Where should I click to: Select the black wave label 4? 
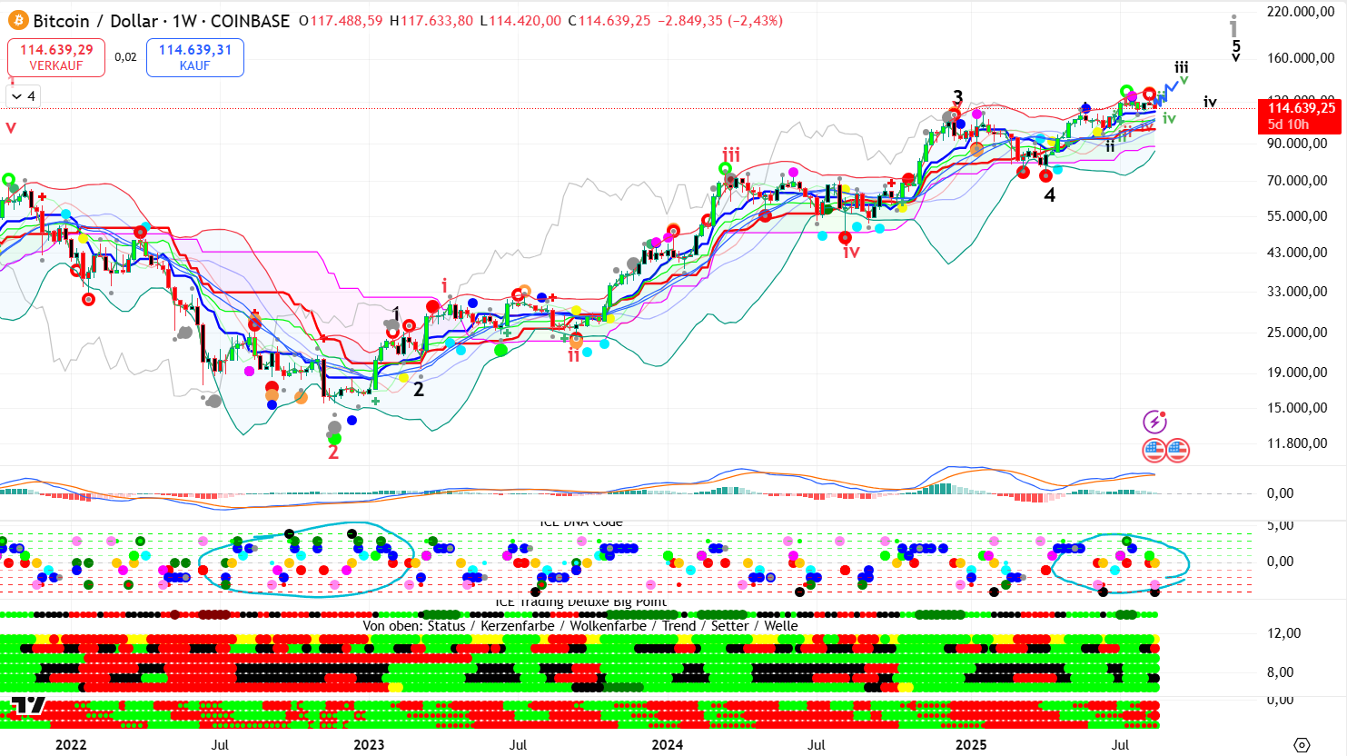click(1049, 194)
